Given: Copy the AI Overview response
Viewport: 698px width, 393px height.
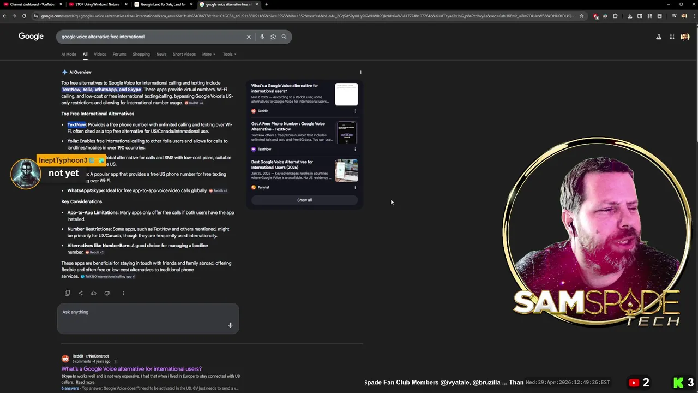Looking at the screenshot, I should (x=68, y=293).
